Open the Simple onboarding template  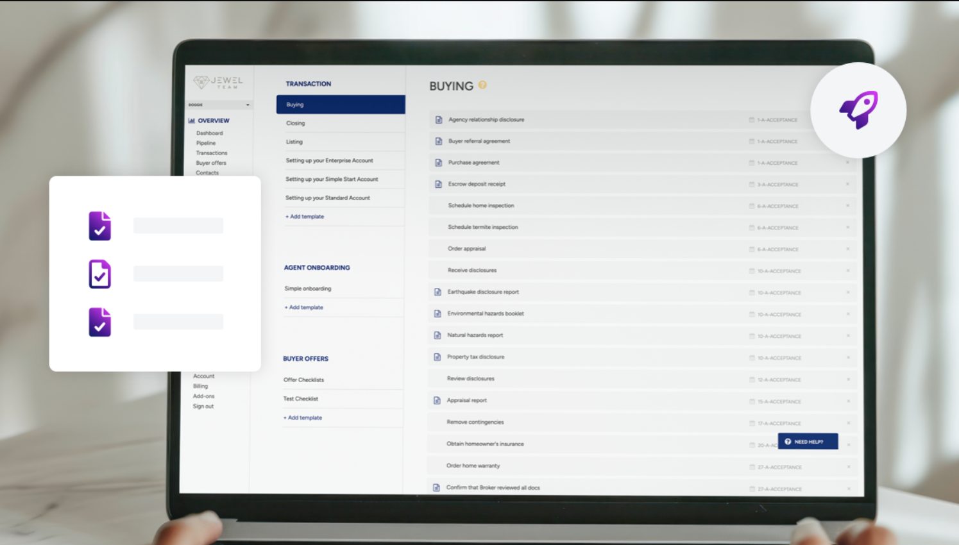(x=308, y=289)
